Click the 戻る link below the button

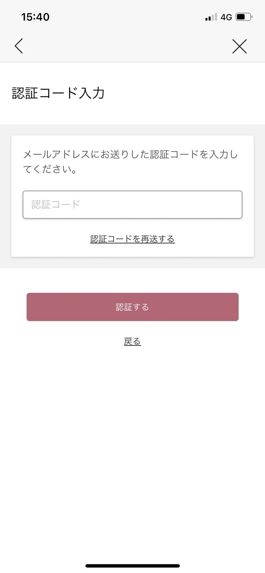pos(132,341)
